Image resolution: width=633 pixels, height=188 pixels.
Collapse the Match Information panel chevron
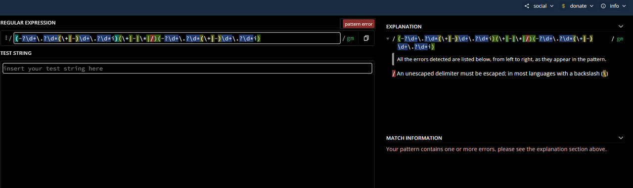click(621, 138)
